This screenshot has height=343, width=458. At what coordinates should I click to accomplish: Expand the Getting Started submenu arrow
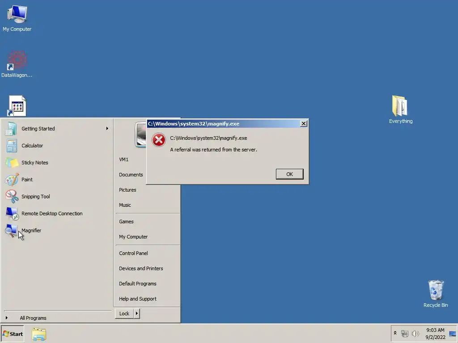coord(107,128)
